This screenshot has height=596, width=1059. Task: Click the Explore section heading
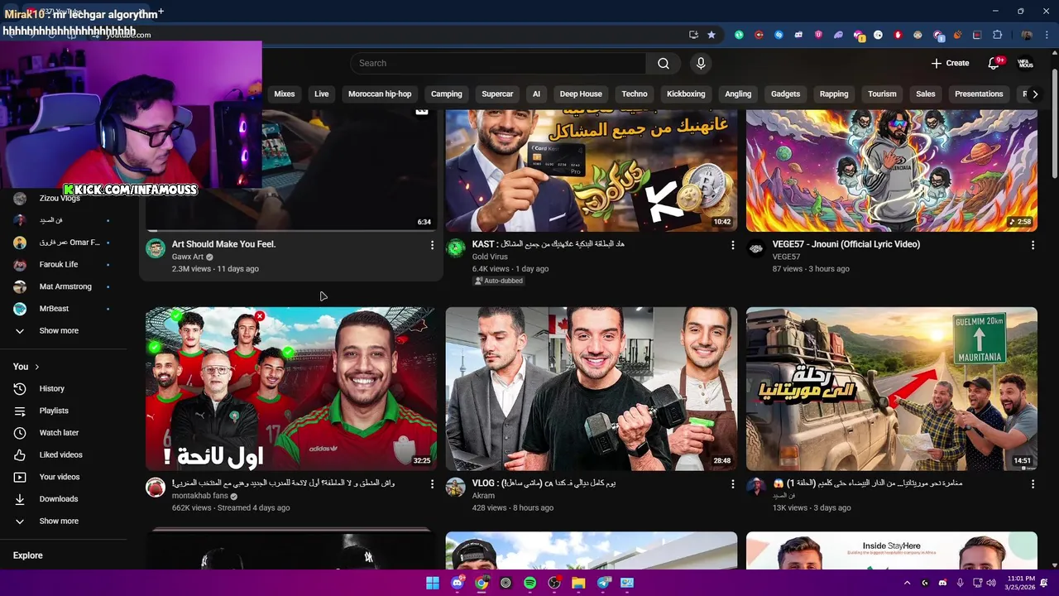tap(27, 555)
